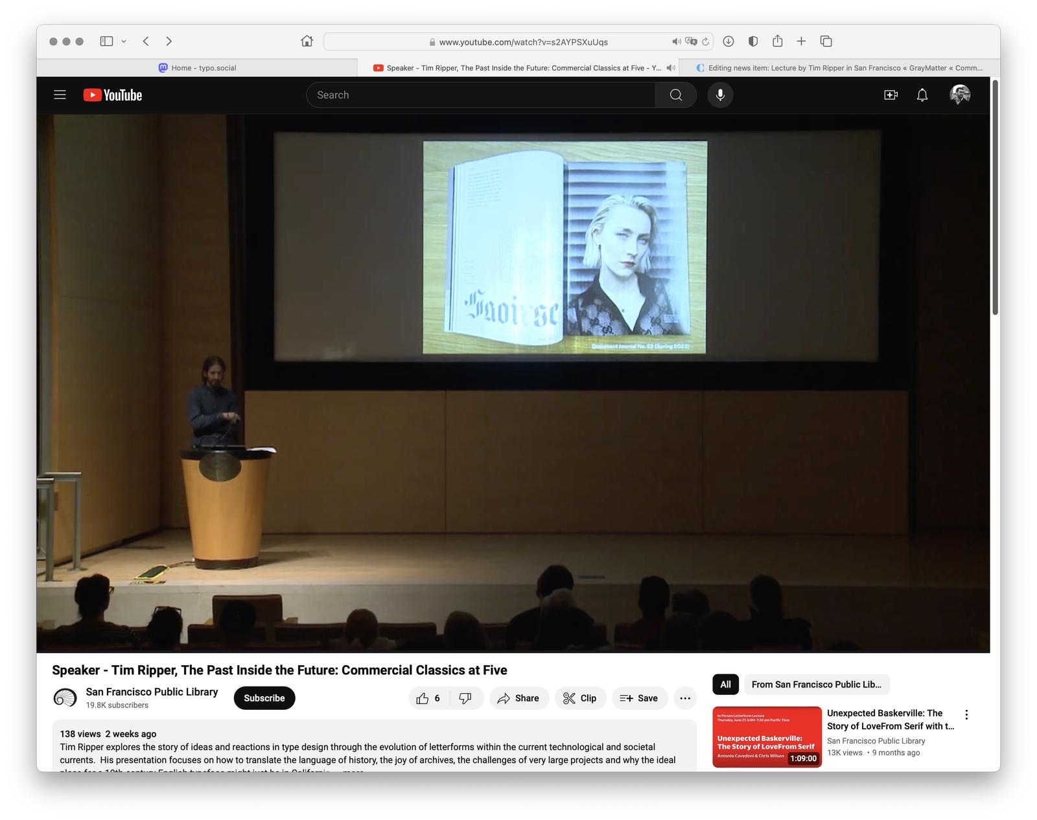Go back to the previous page
The image size is (1037, 820).
[x=146, y=41]
